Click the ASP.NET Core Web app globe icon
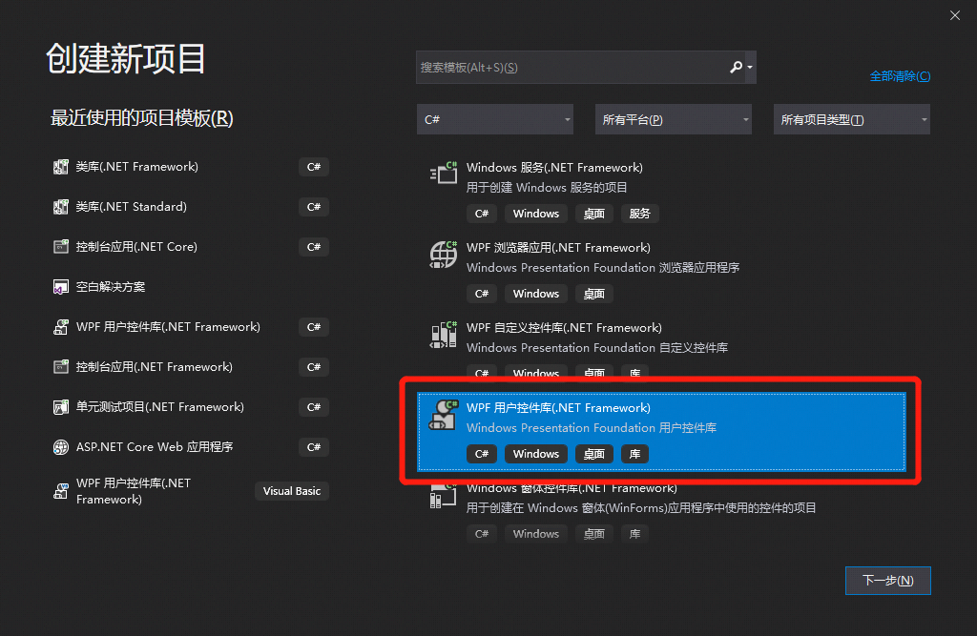The image size is (977, 636). coord(60,446)
